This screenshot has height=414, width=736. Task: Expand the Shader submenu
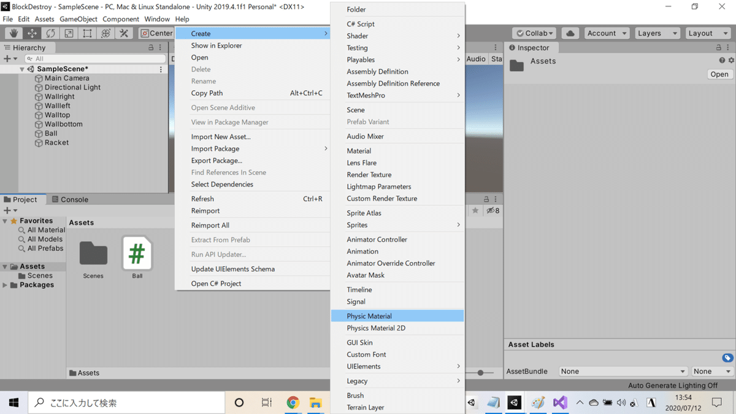[397, 36]
